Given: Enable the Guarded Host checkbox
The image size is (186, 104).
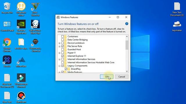Looking at the screenshot, I should [62, 49].
